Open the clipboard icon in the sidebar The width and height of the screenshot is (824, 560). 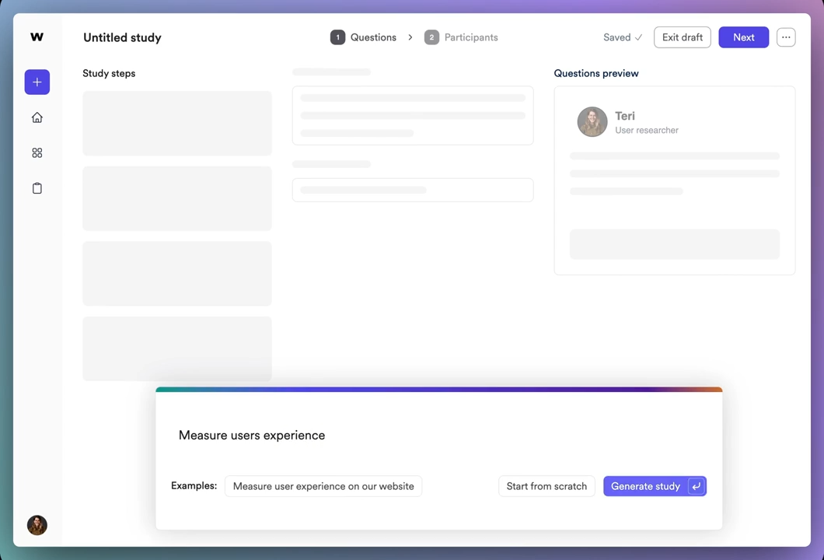point(37,188)
